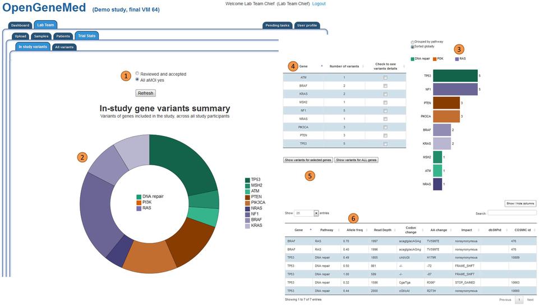The width and height of the screenshot is (544, 307).
Task: Open the Show / hide columns selector
Action: tap(520, 203)
